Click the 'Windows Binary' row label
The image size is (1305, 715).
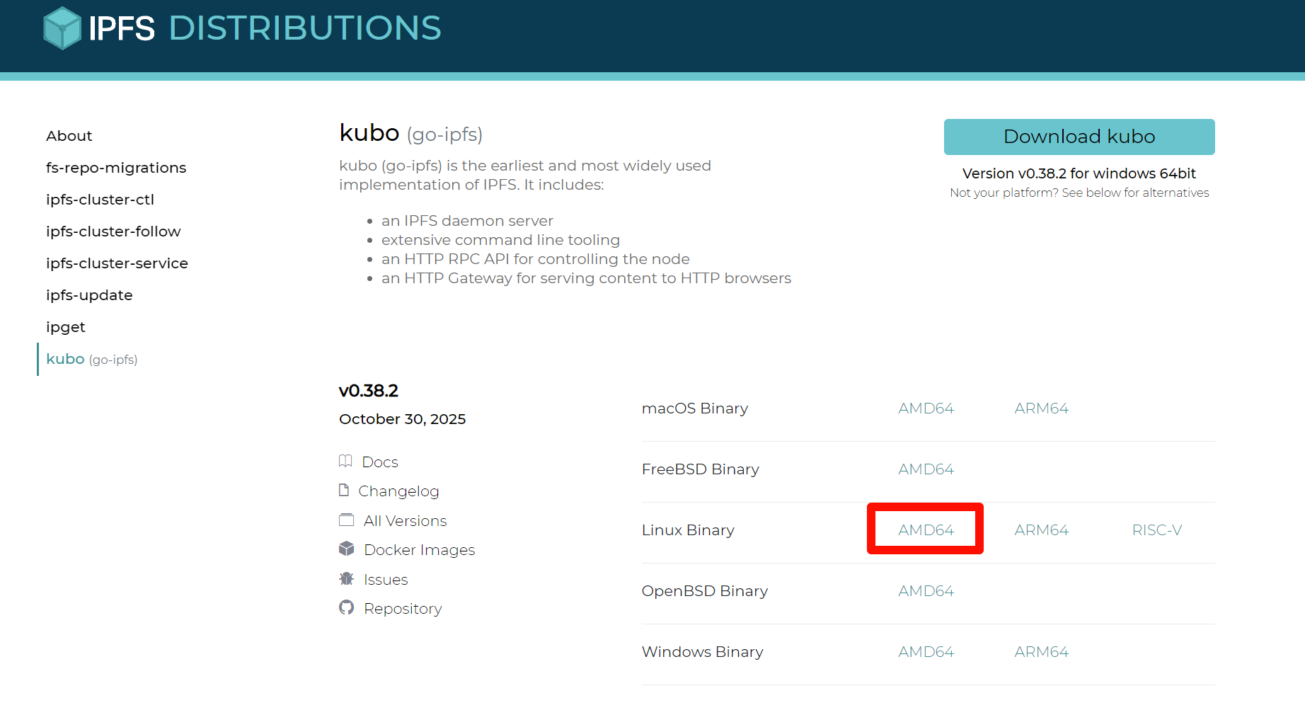coord(703,652)
